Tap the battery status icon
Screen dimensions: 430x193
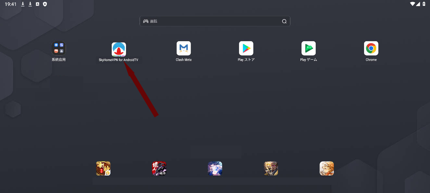coord(424,4)
